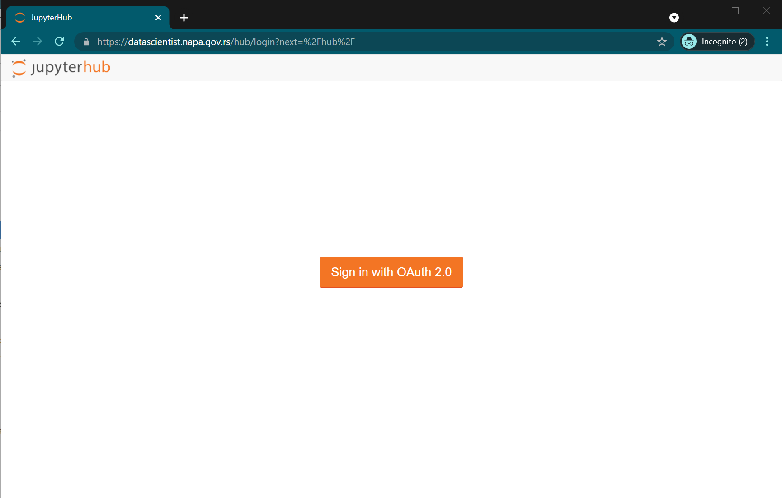Reload the current page
Screen dimensions: 782x498
pos(59,41)
